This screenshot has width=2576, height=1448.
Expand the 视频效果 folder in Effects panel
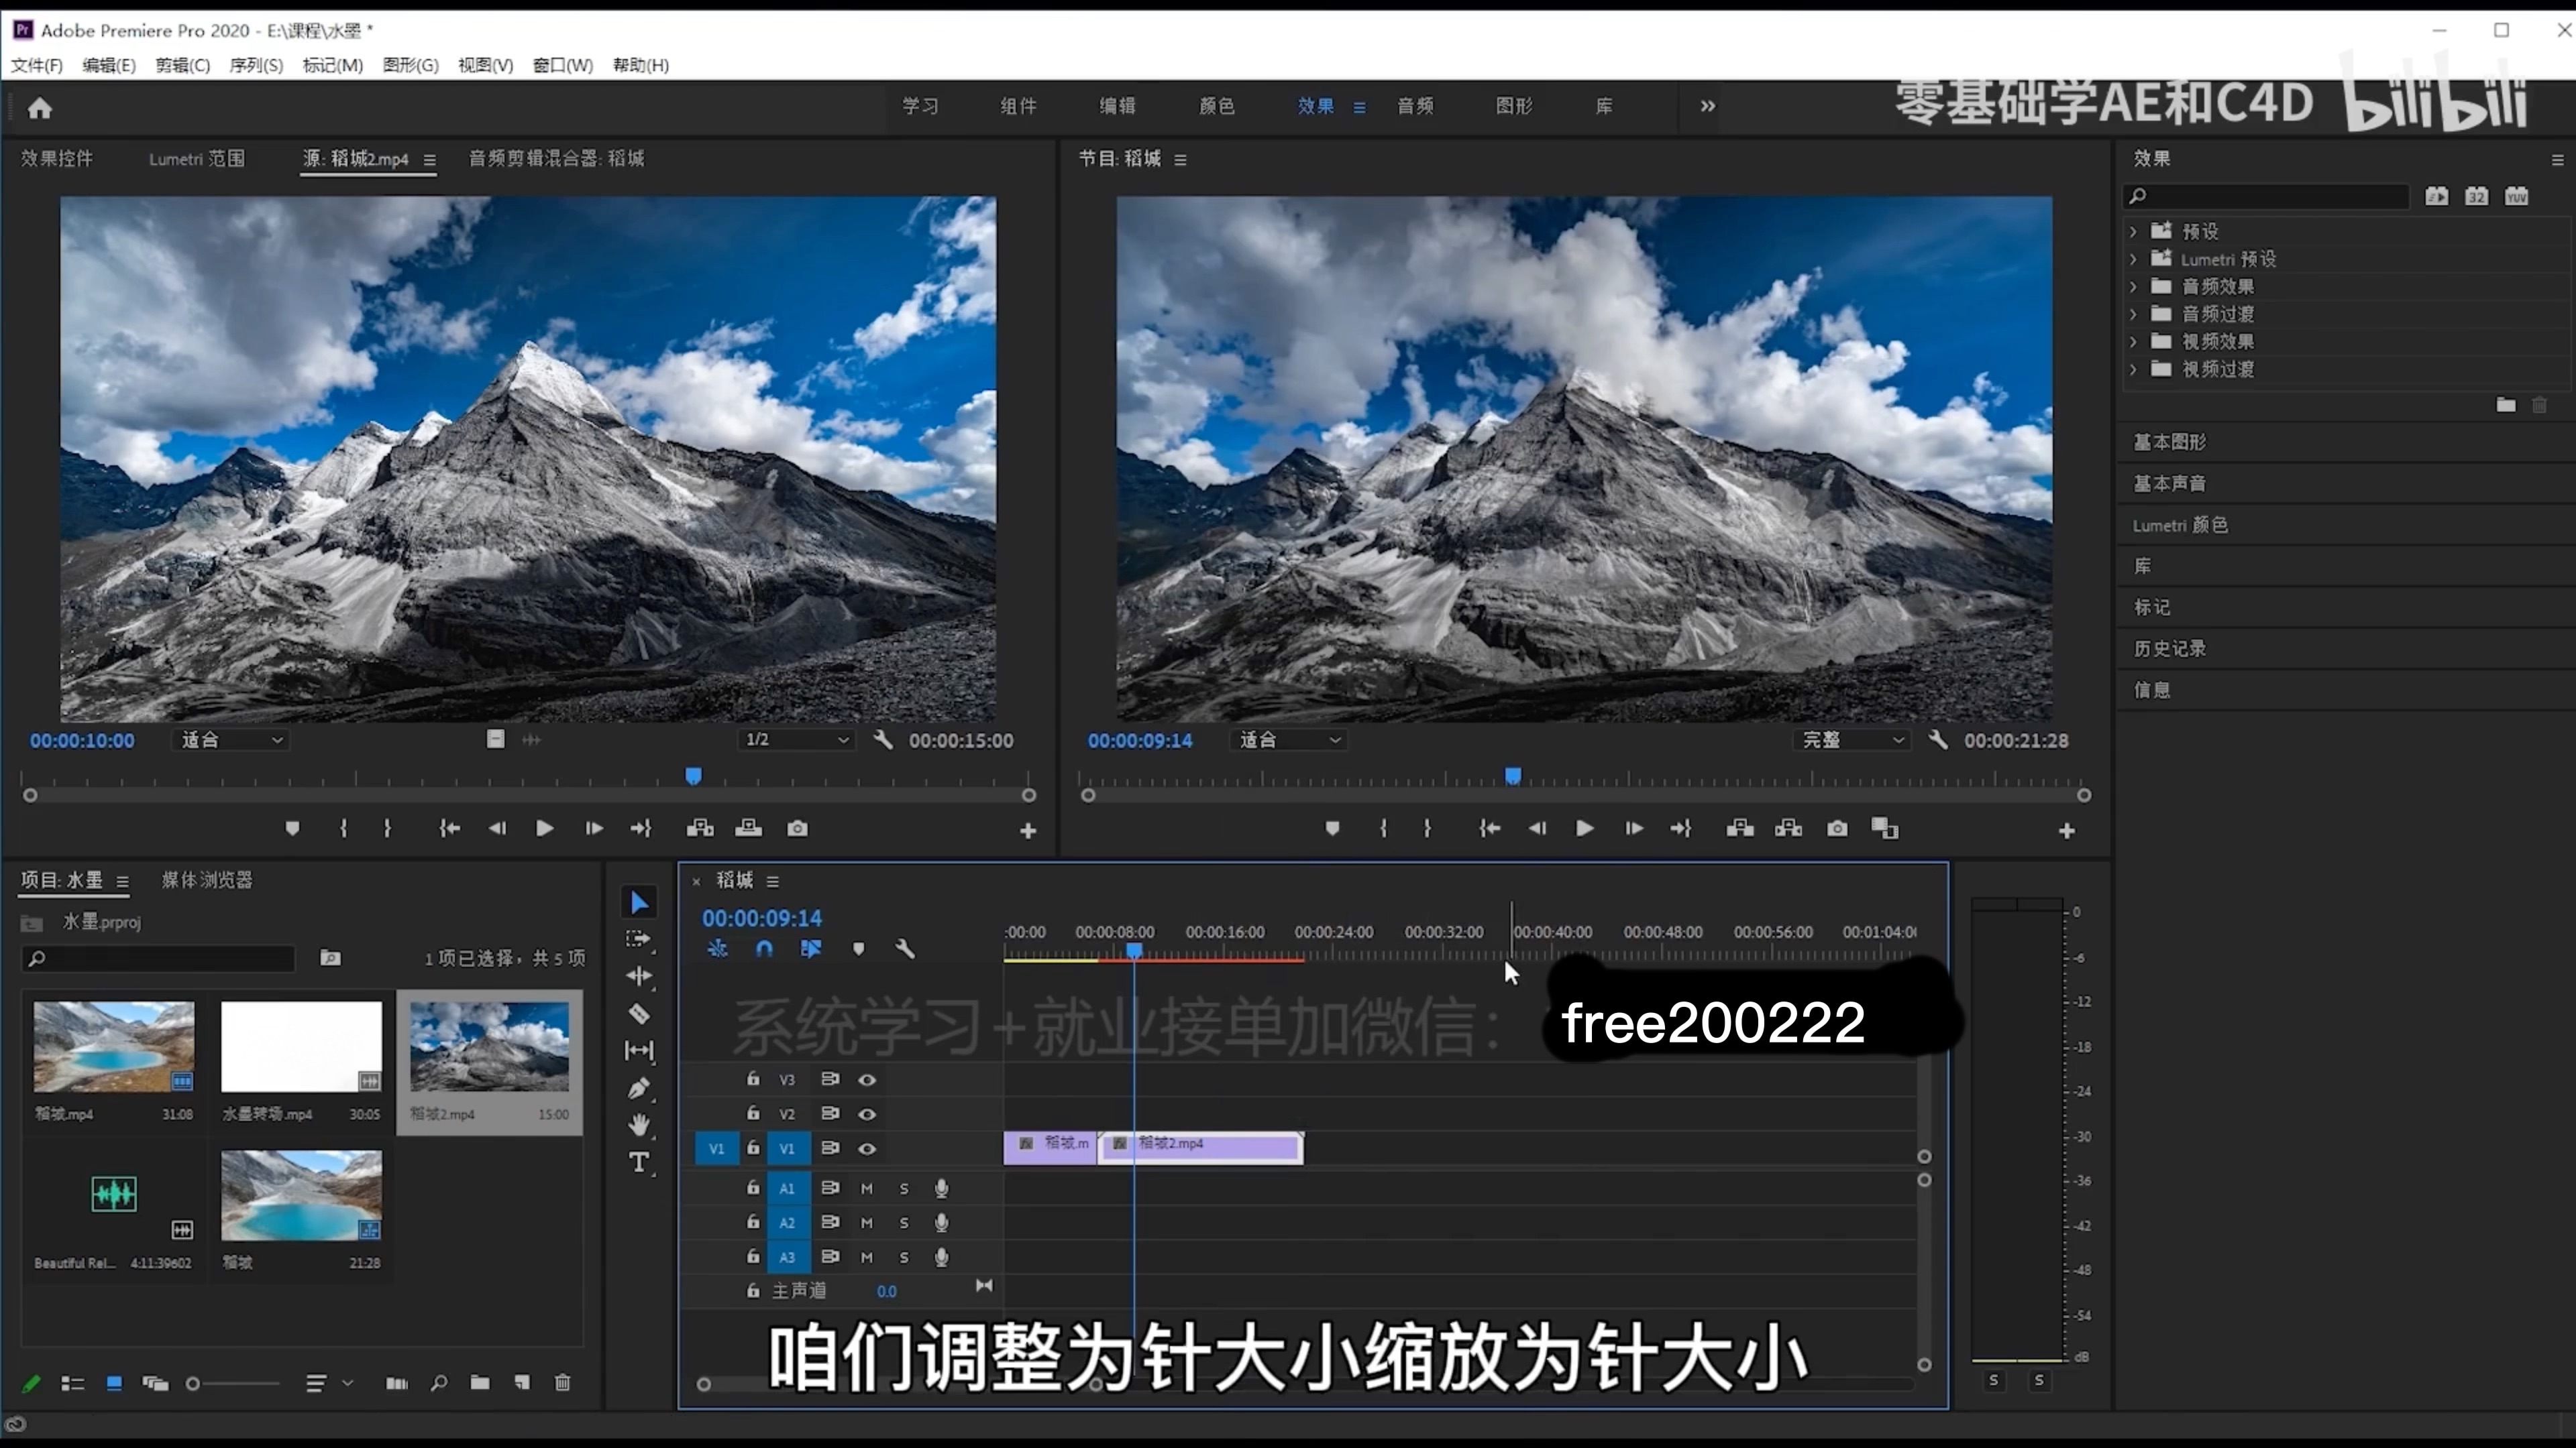2135,341
